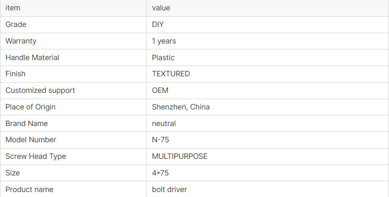The width and height of the screenshot is (389, 197).
Task: Click the Finish row label
Action: 15,74
